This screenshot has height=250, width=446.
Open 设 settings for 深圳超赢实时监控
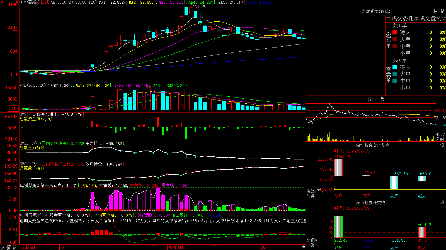click(x=442, y=145)
